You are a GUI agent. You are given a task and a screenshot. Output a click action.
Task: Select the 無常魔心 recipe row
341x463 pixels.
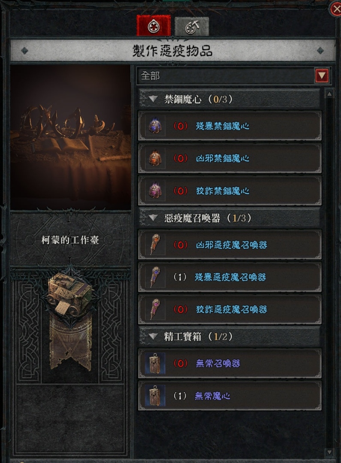230,396
